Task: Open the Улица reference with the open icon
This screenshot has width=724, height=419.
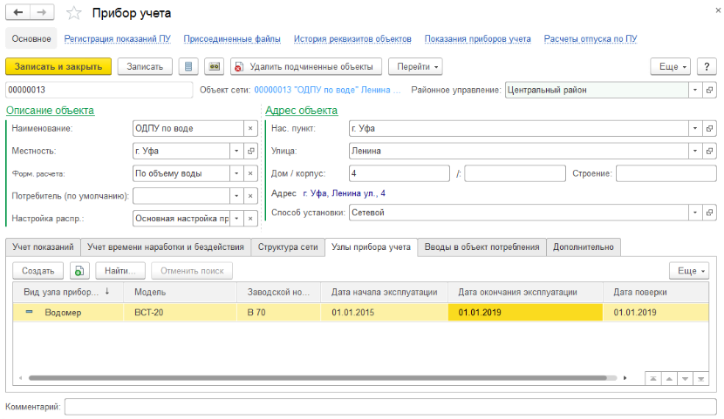Action: (x=710, y=151)
